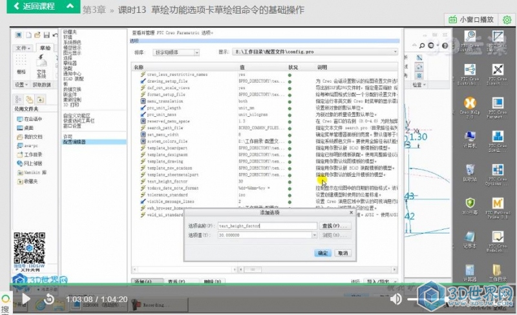Click the folder browser tab icon
The image size is (517, 315).
[29, 99]
